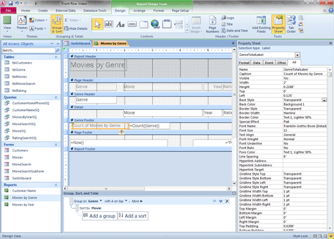The image size is (334, 239).
Task: Switch to the Home ribbon tab
Action: tap(26, 10)
